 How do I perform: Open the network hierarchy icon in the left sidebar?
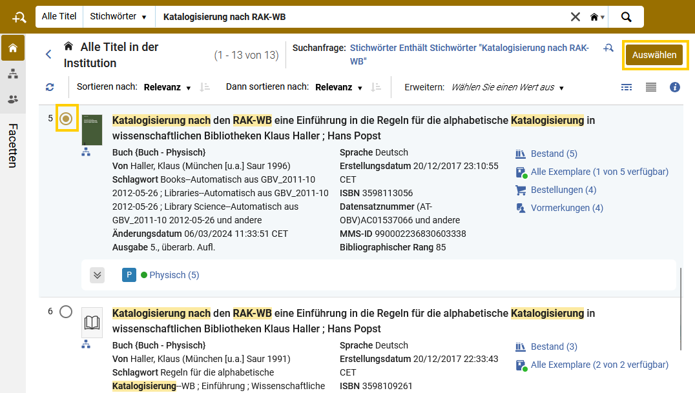(x=13, y=74)
